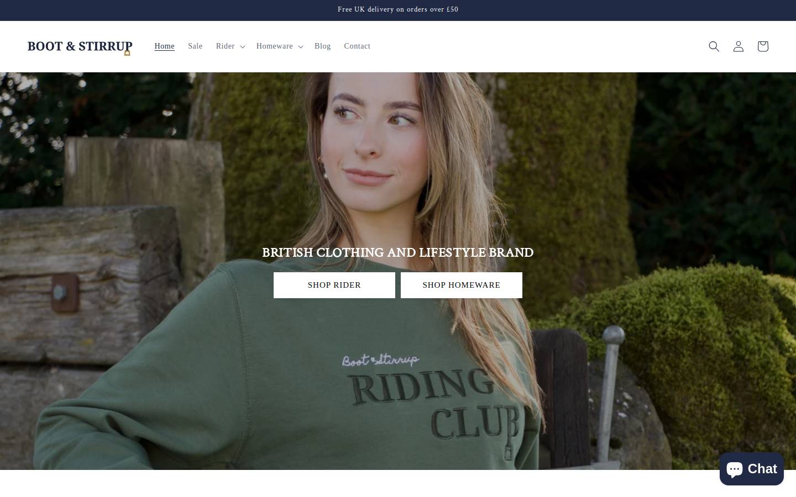This screenshot has width=796, height=497.
Task: Click the Shop Rider button
Action: click(334, 285)
